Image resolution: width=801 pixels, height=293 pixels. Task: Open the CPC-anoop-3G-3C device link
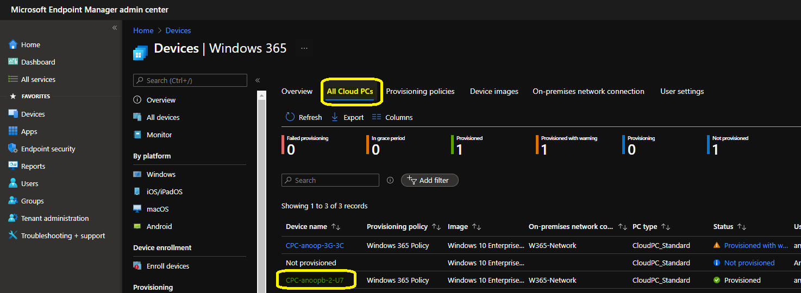pyautogui.click(x=315, y=245)
